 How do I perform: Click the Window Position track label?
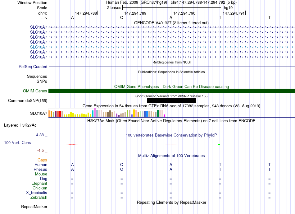32,2
